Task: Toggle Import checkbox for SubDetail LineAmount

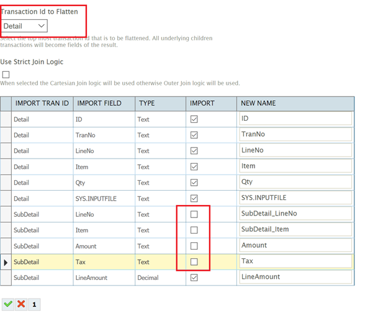Action: click(194, 277)
